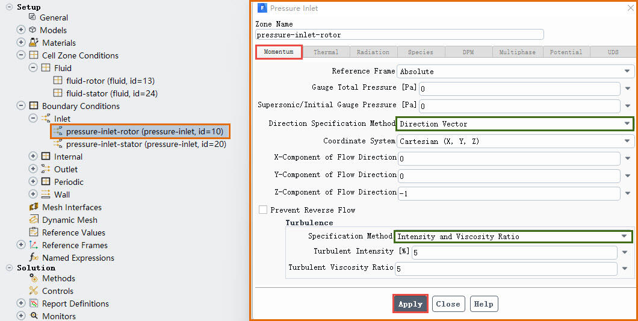Switch to the Species tab
Viewport: 638px width, 321px height.
[x=420, y=52]
